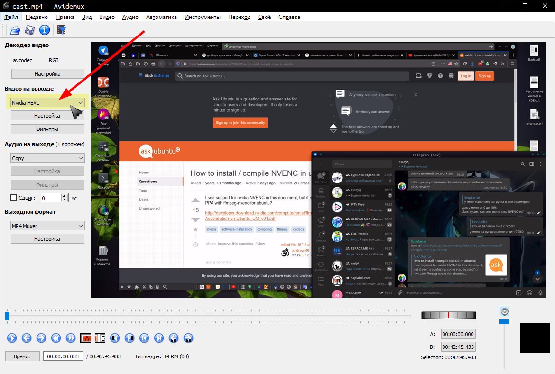
Task: Open the Автоматика menu
Action: click(x=161, y=17)
